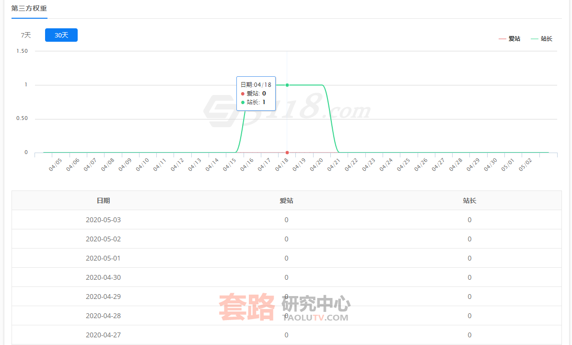
Task: Select the green data point at 04/18
Action: click(x=287, y=85)
